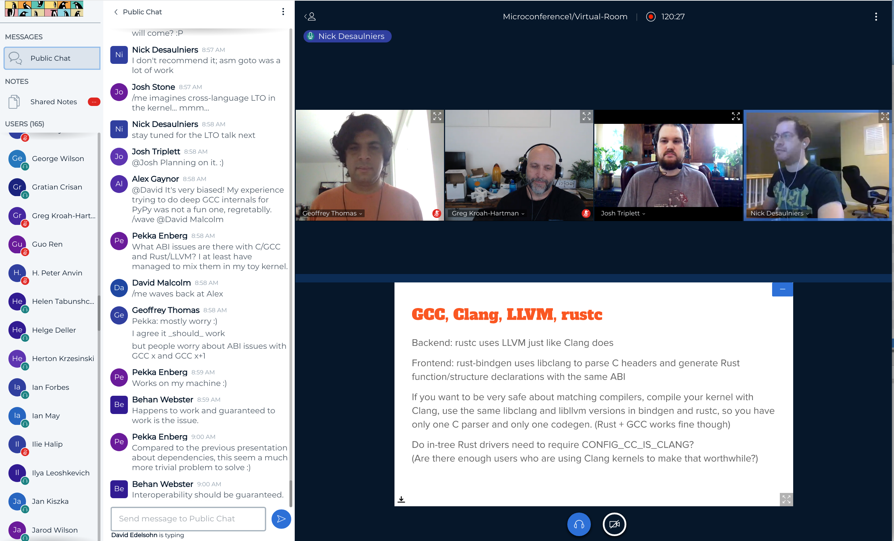Viewport: 894px width, 541px height.
Task: Open the conference room options menu
Action: 875,17
